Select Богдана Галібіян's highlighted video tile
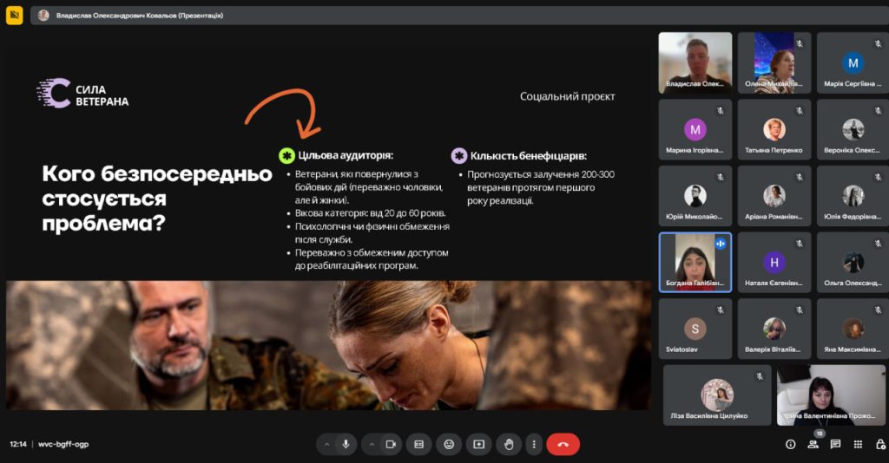889x463 pixels. [695, 262]
